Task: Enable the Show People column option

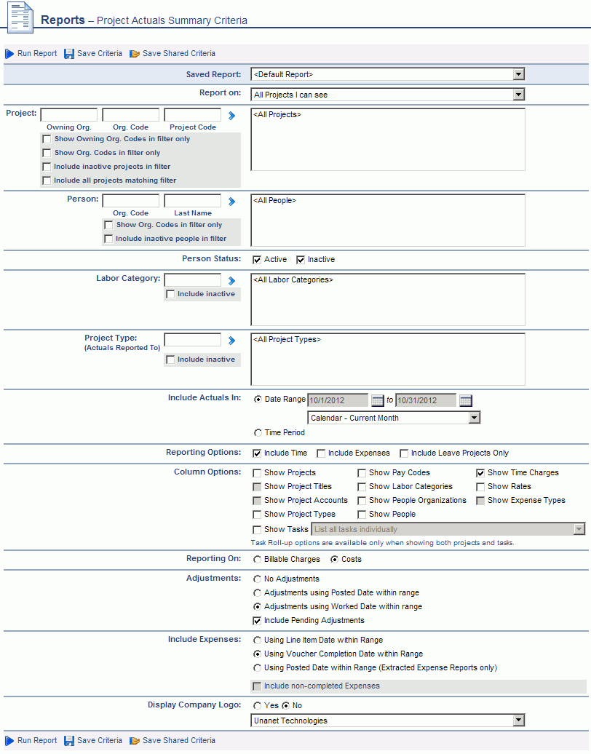Action: (362, 515)
